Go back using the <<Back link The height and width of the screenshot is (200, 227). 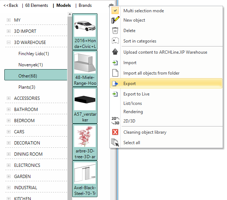click(11, 5)
